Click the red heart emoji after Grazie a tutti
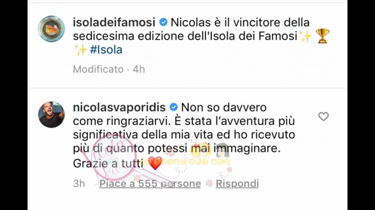 point(155,164)
